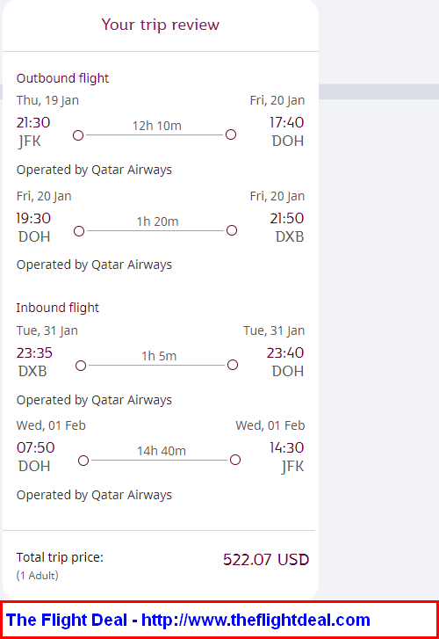Screen dimensions: 439x639
Task: Click the 12h 10m duration label
Action: click(x=157, y=126)
